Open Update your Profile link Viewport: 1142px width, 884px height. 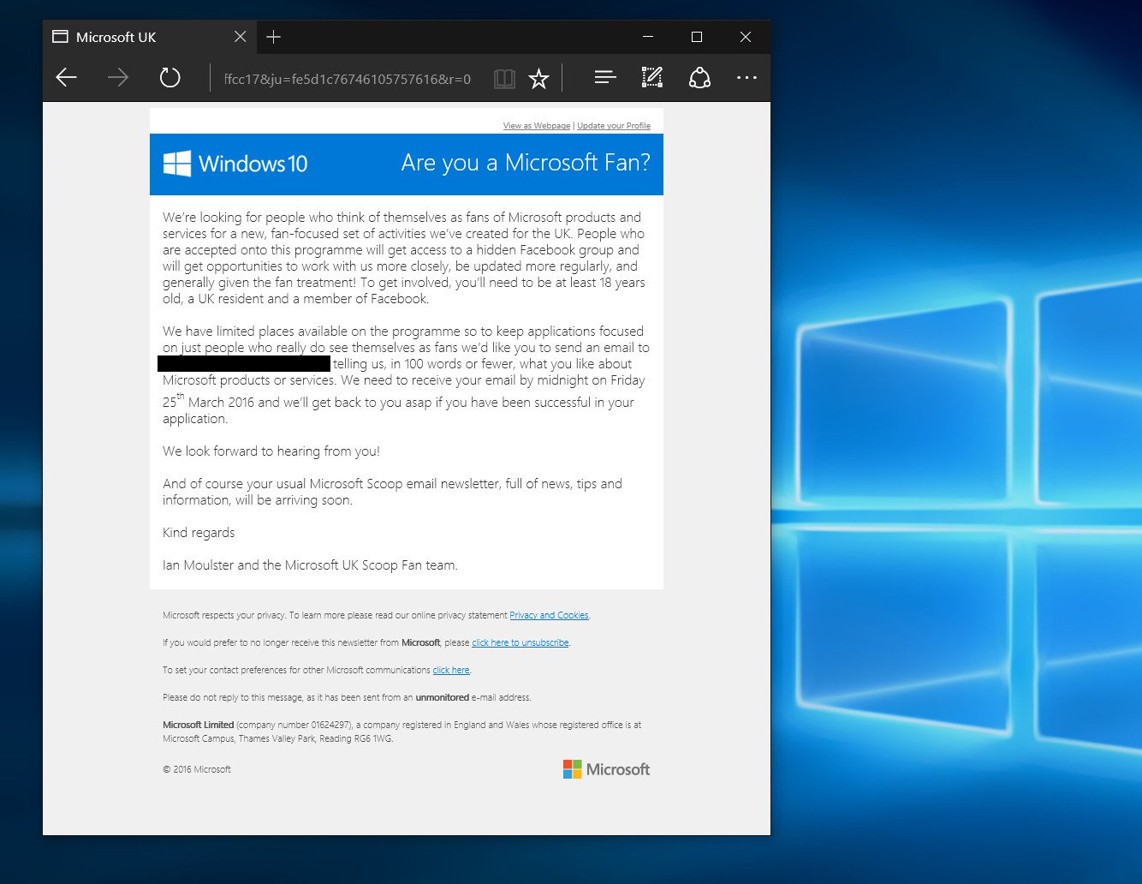click(614, 126)
